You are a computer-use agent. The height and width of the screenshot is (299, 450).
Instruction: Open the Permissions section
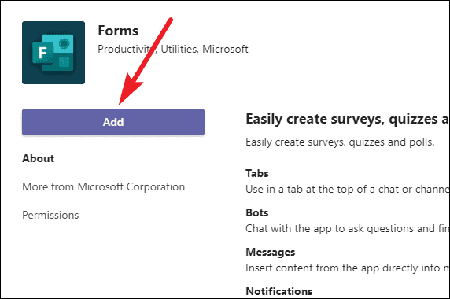coord(50,216)
